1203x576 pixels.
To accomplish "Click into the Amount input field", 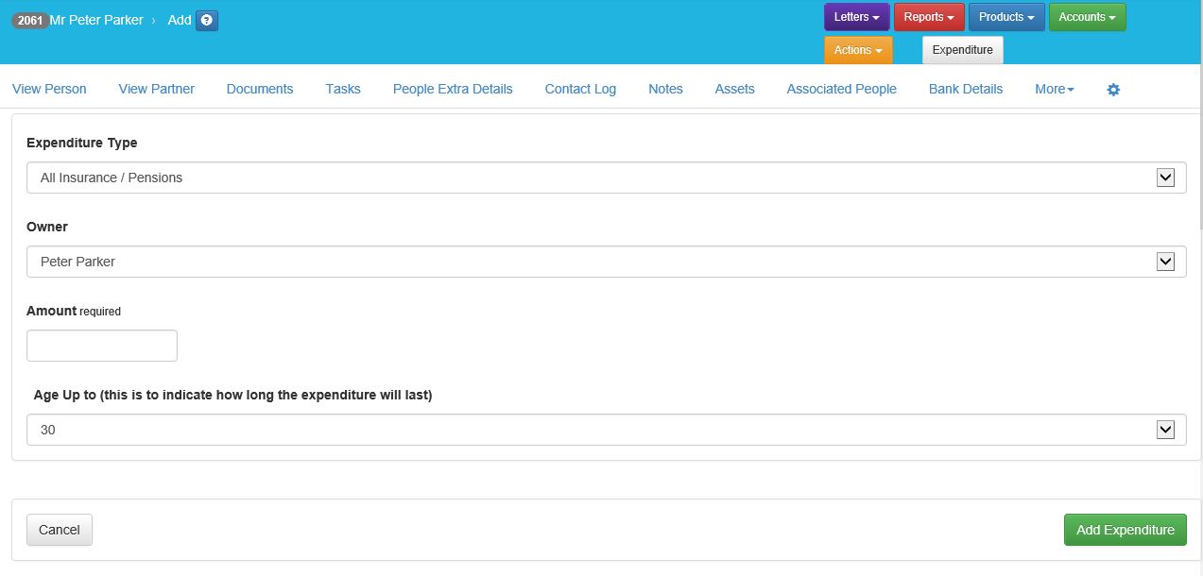I will [x=102, y=346].
